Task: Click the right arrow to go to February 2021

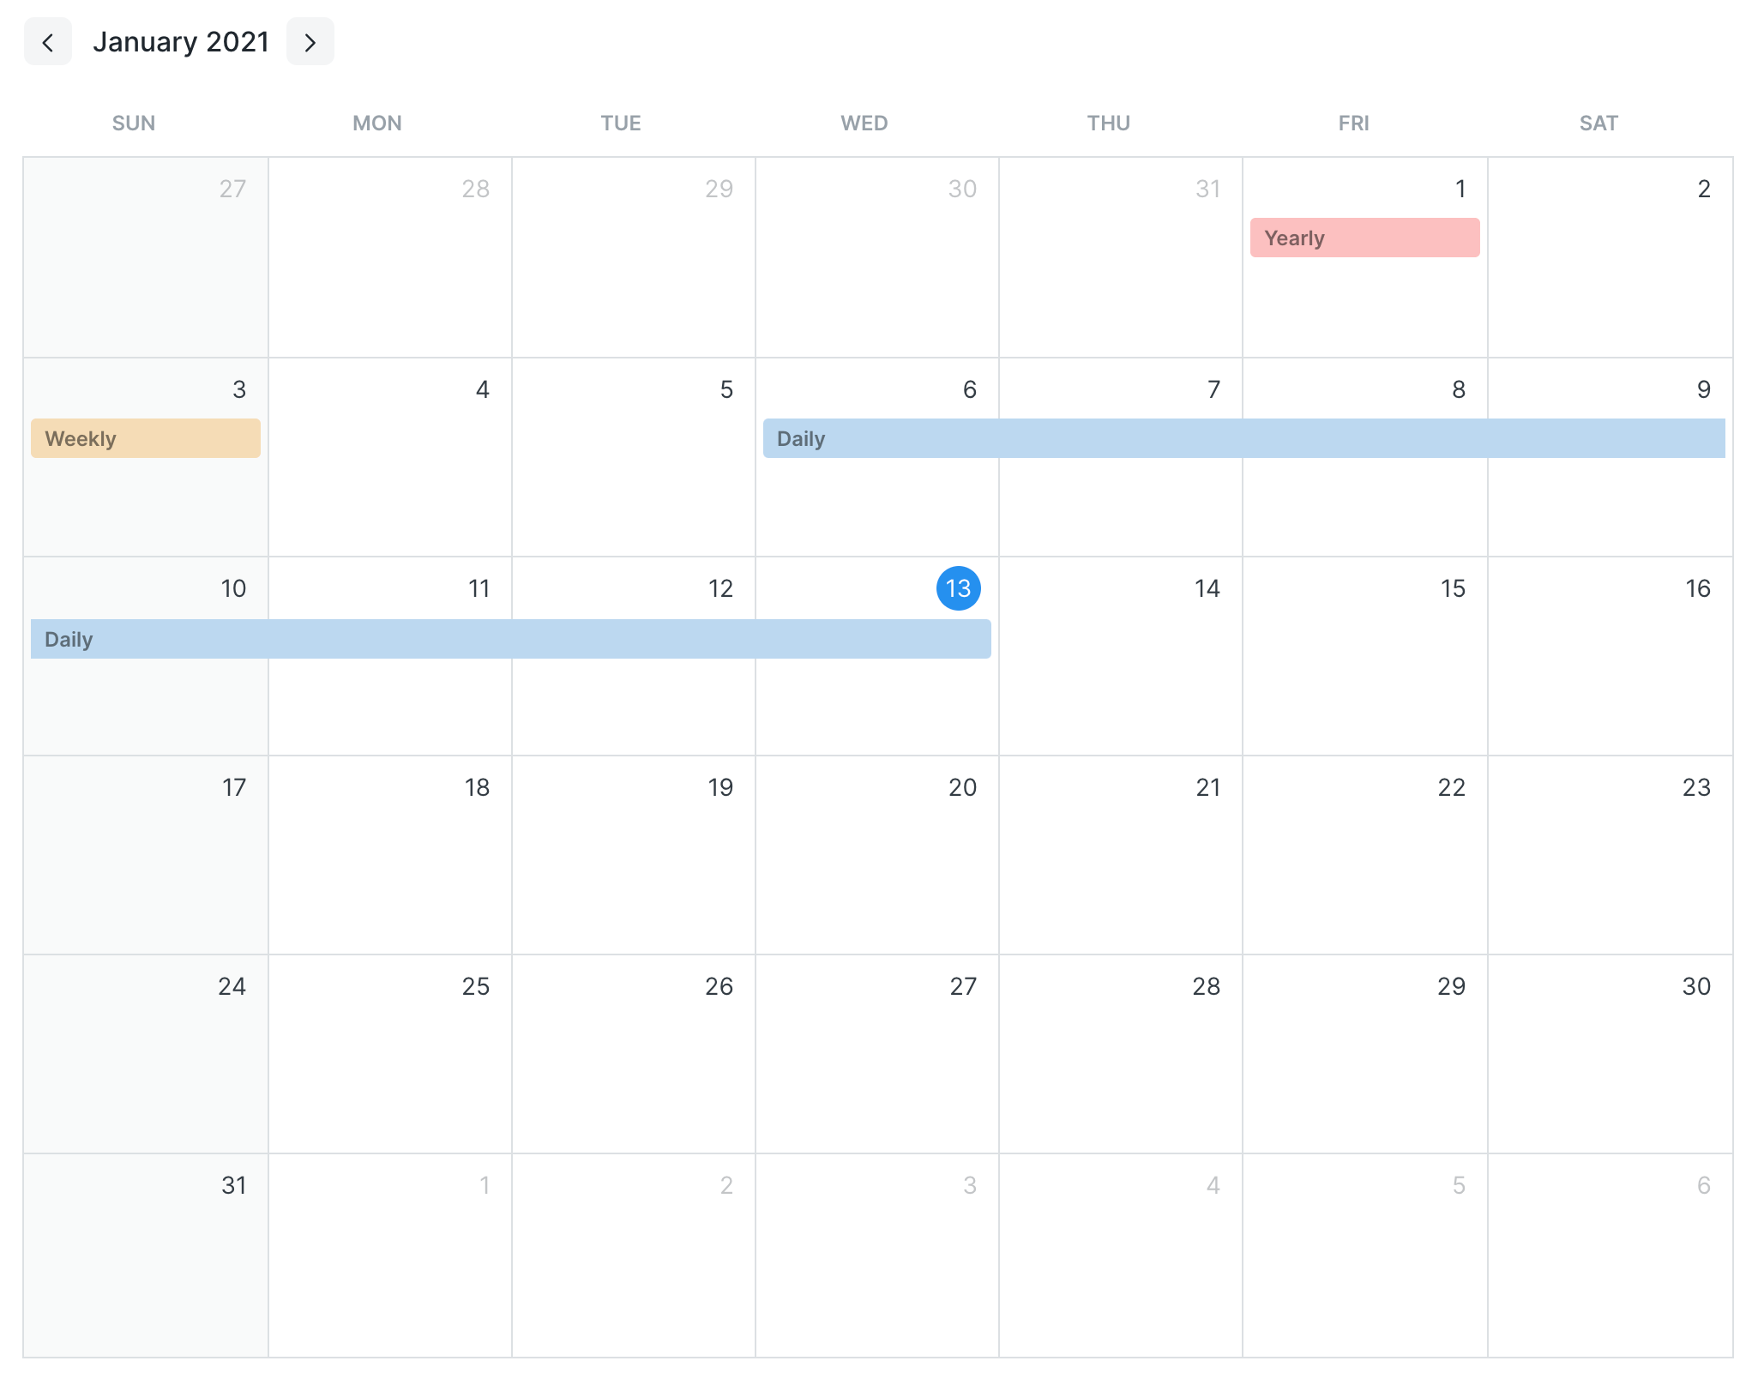Action: (311, 41)
